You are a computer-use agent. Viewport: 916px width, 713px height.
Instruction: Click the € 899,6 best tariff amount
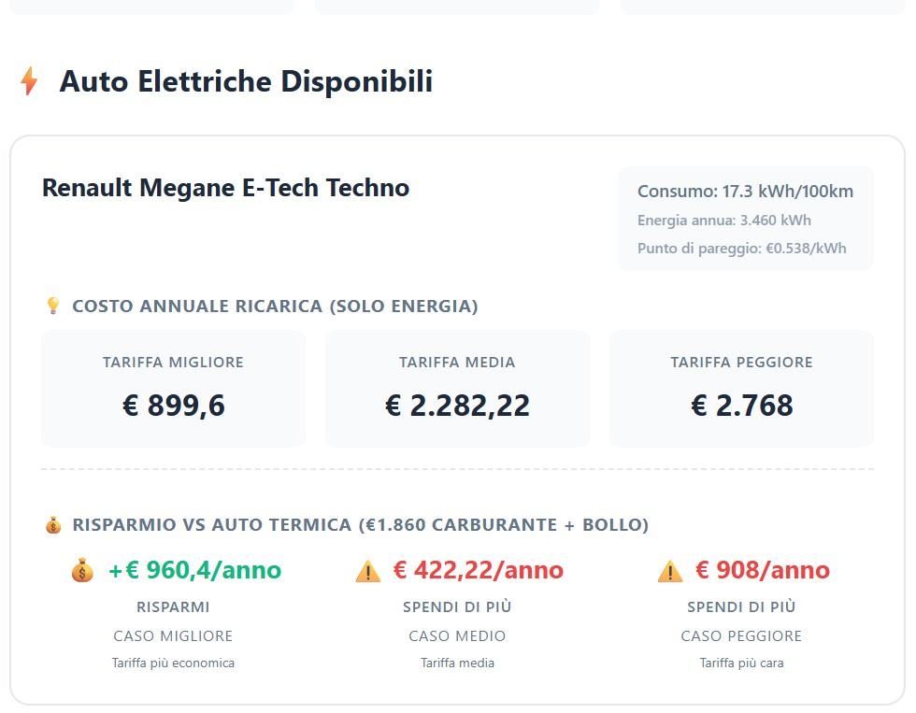174,406
